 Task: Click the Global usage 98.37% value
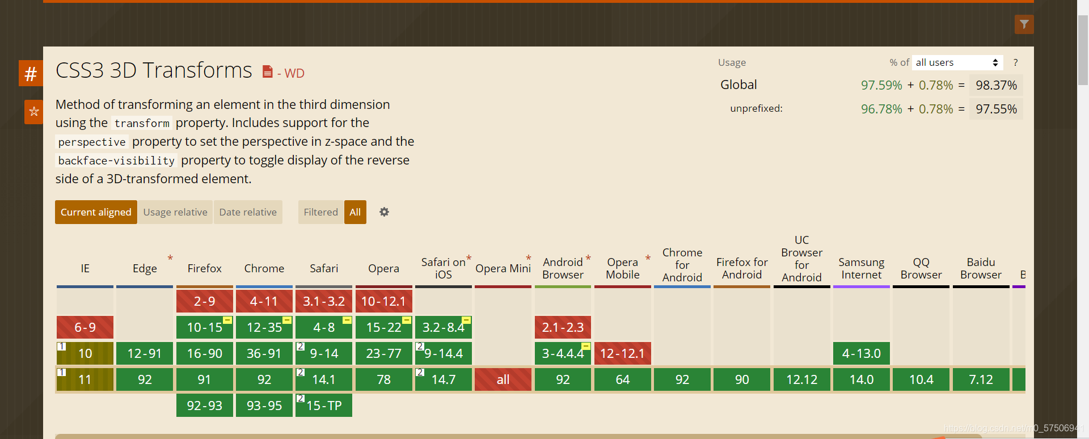point(997,85)
